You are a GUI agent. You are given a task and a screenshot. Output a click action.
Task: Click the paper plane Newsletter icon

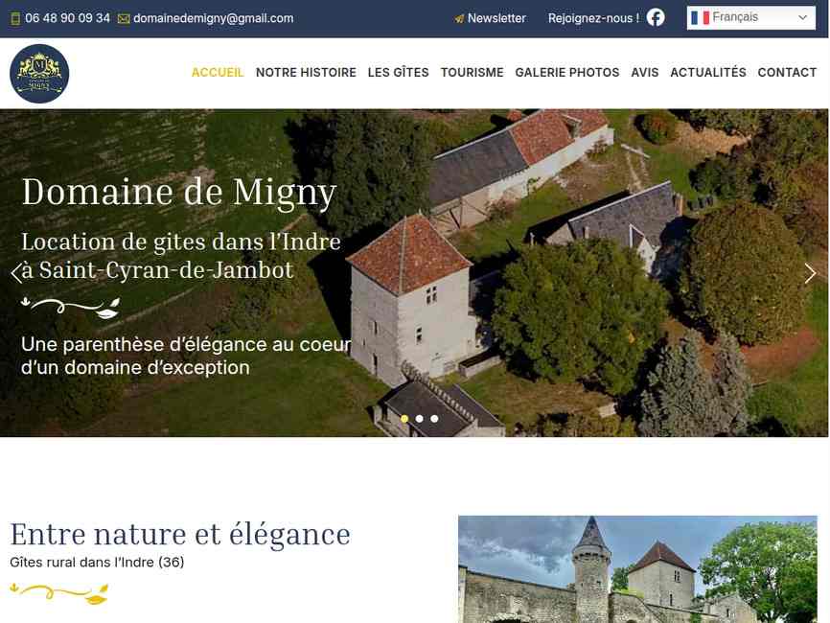point(459,19)
